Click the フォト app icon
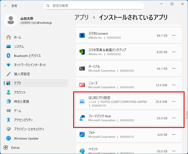 (x=82, y=134)
